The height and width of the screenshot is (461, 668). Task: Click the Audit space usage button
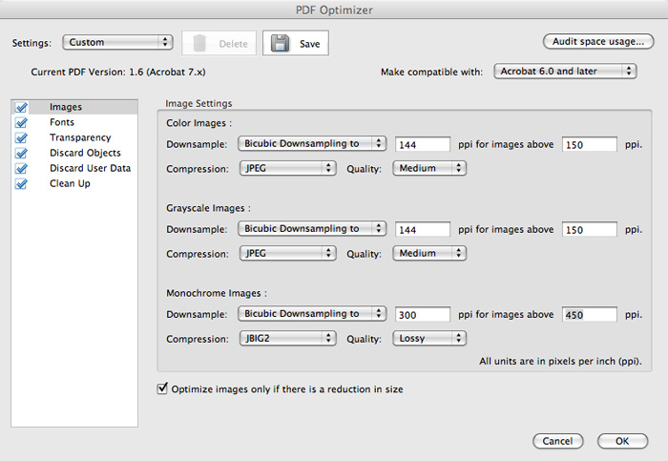pyautogui.click(x=597, y=42)
